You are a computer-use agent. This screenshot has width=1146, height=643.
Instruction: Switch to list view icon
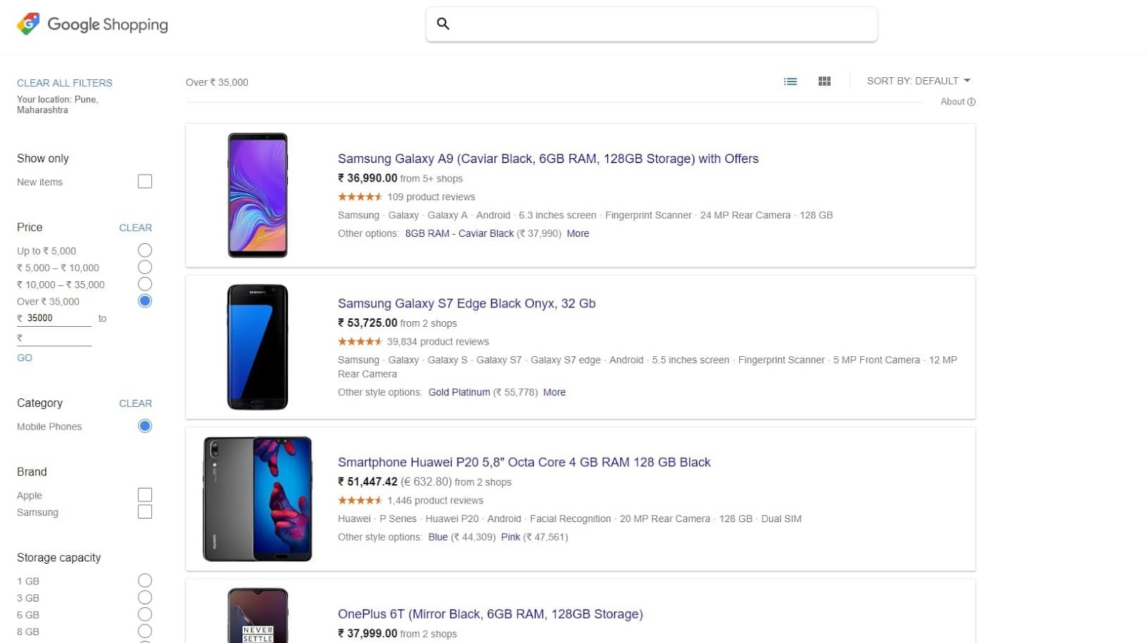[x=790, y=82]
